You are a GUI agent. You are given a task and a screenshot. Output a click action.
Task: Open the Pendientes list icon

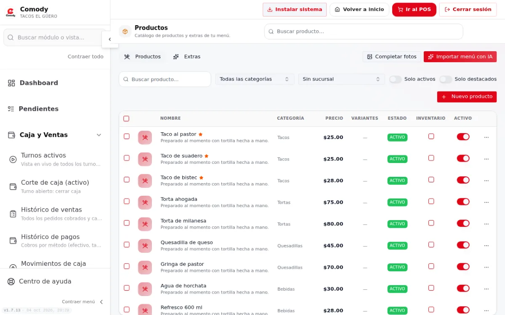[11, 109]
